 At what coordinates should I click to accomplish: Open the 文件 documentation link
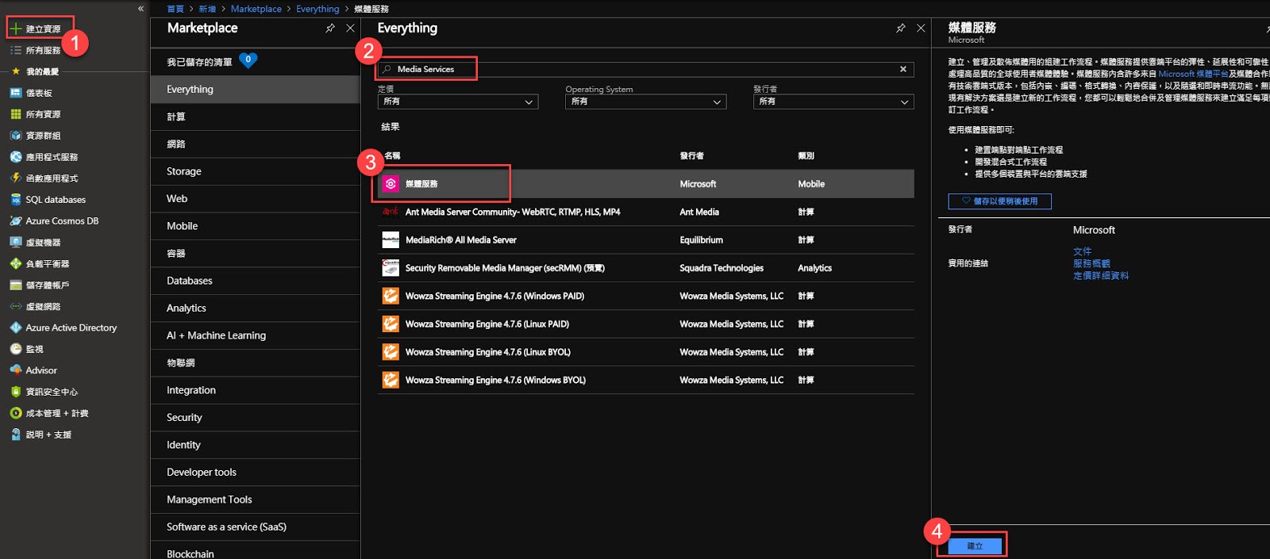1082,251
